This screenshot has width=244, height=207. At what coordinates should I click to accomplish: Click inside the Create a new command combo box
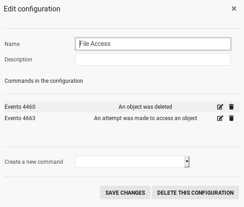[130, 162]
